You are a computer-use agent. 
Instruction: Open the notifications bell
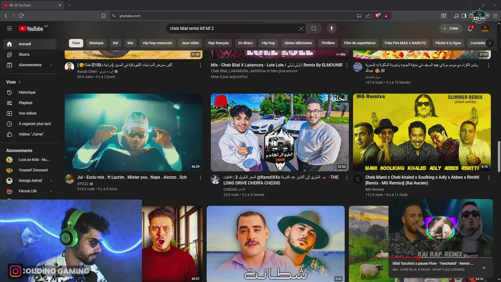click(x=470, y=29)
